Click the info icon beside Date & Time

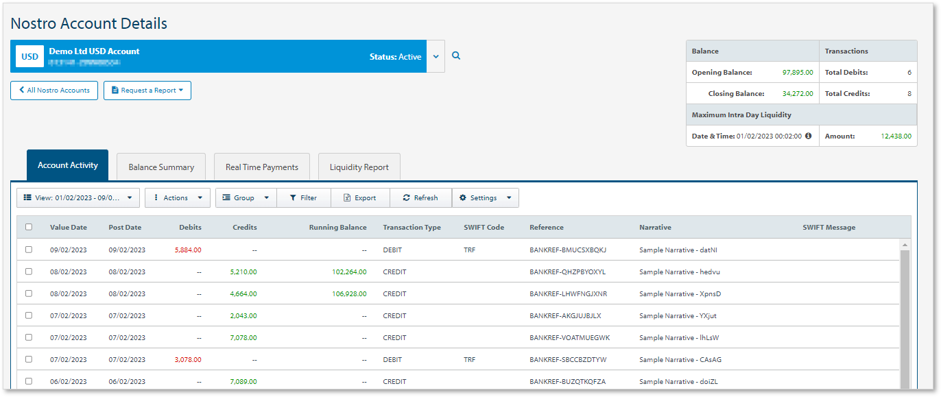tap(808, 136)
